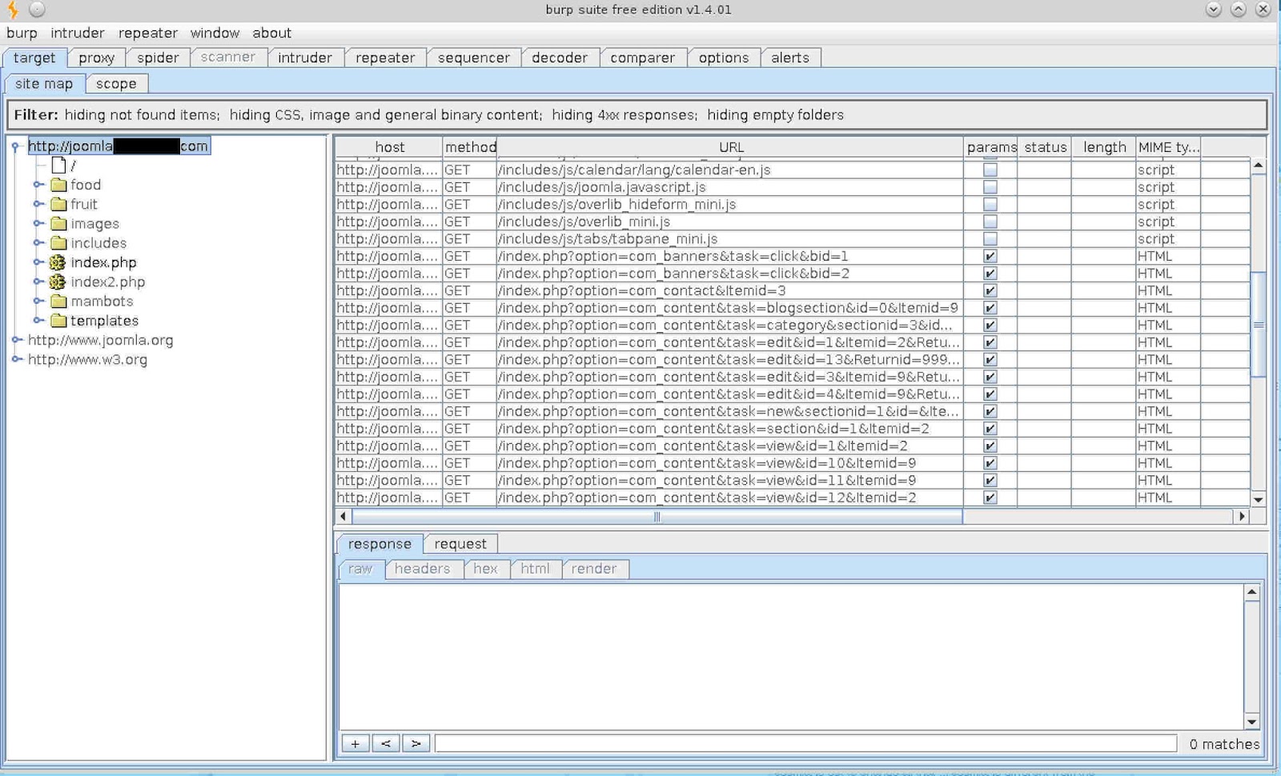Click the plus search options button
This screenshot has height=776, width=1281.
tap(355, 743)
